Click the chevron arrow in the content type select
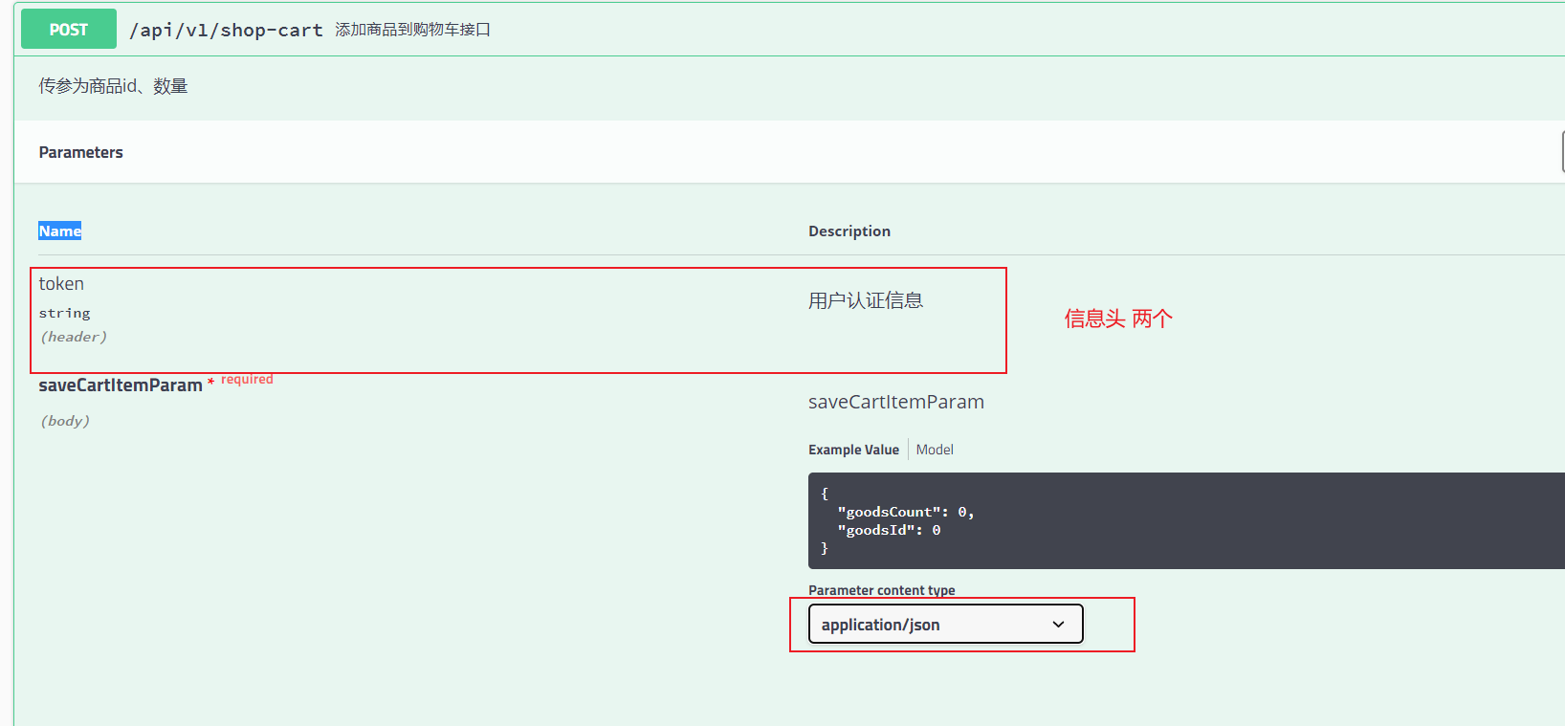This screenshot has height=726, width=1565. [x=1058, y=625]
